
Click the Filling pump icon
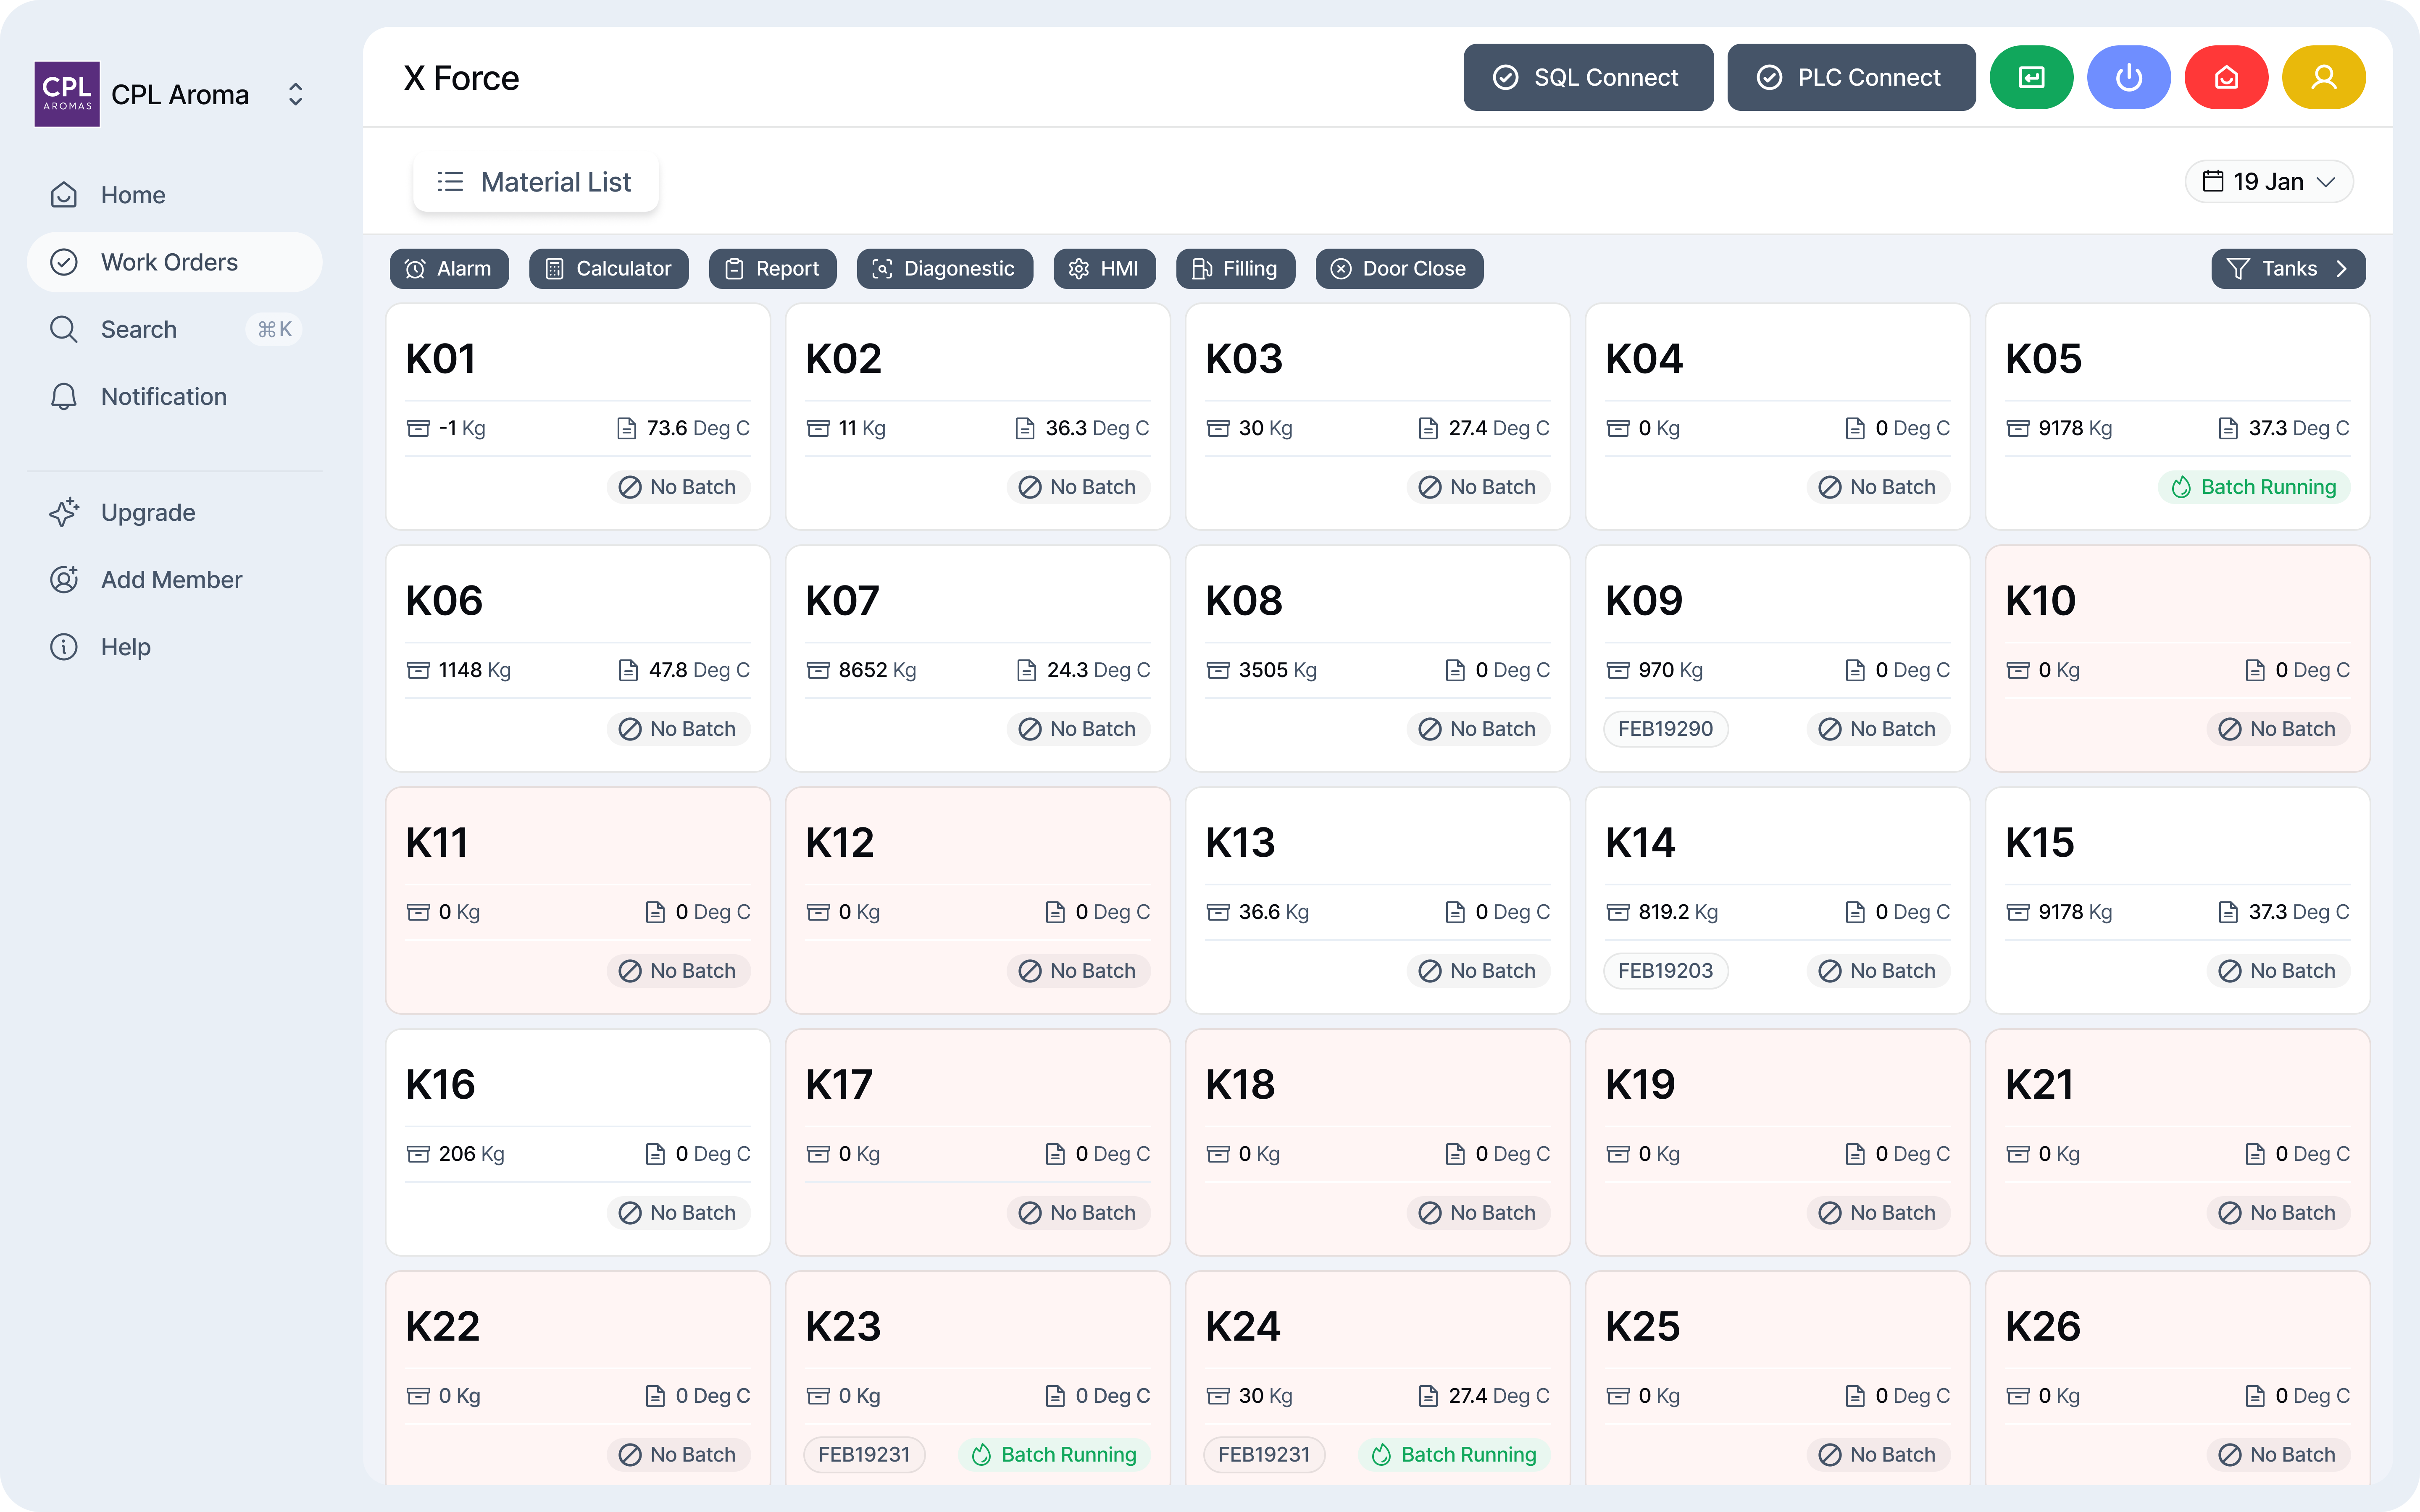1201,269
